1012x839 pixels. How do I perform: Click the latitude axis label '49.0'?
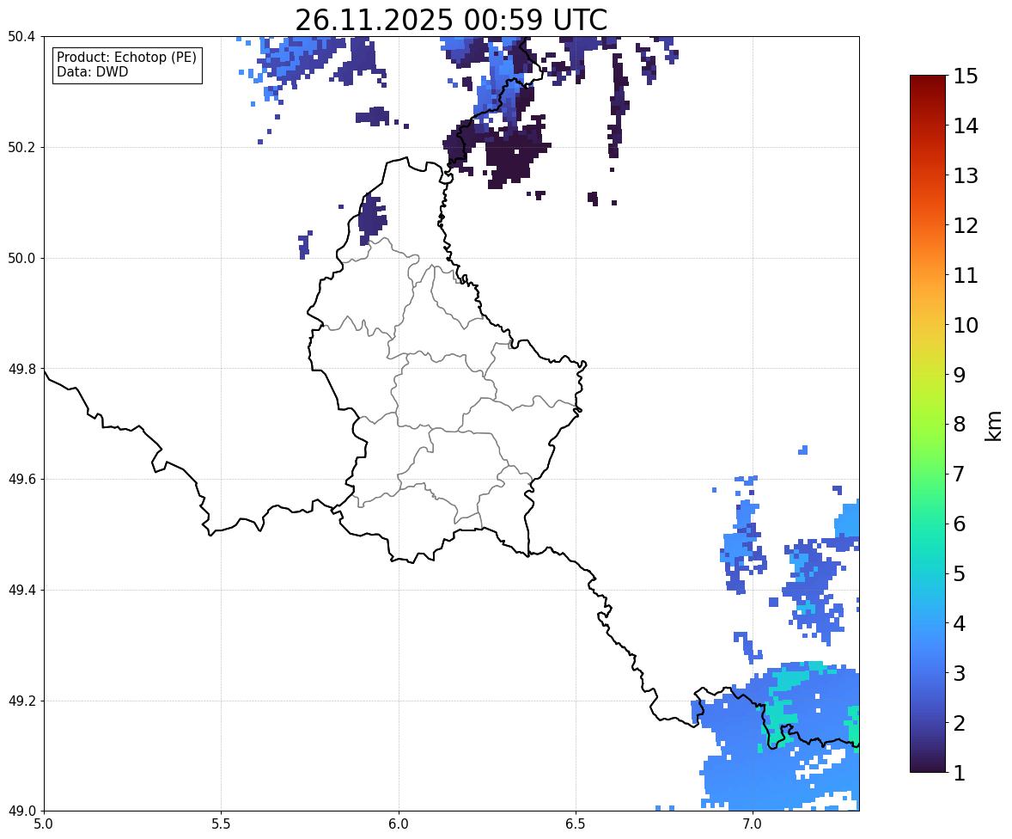coord(21,811)
